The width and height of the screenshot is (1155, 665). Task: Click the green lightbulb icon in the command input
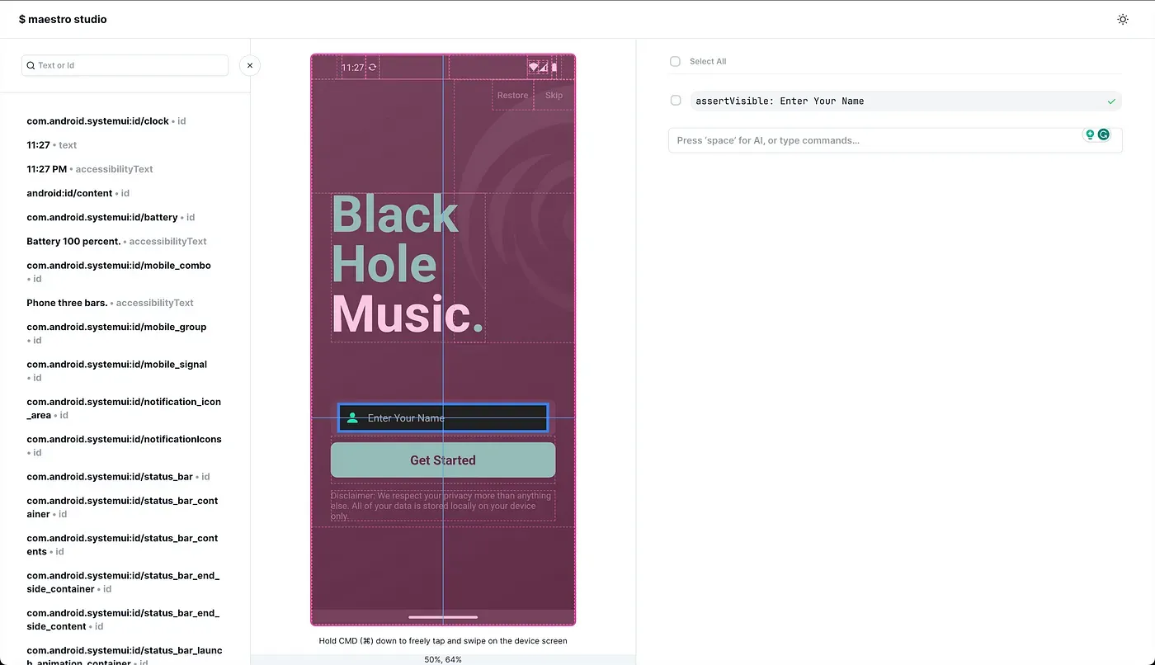(1090, 134)
